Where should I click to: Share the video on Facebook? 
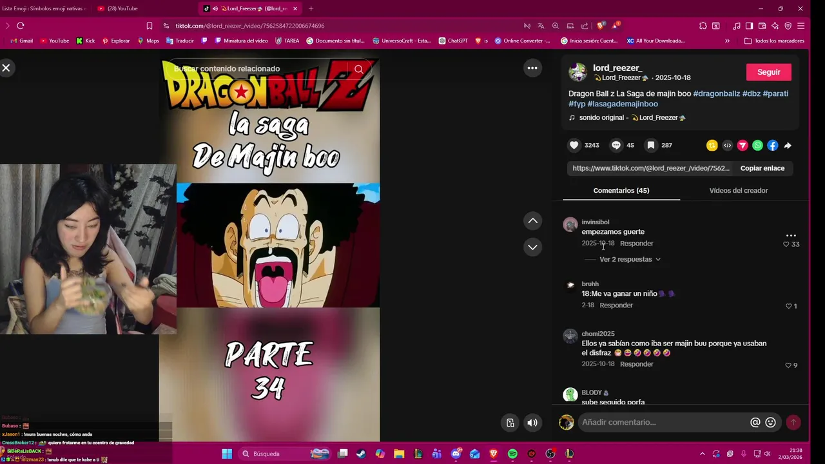coord(772,146)
